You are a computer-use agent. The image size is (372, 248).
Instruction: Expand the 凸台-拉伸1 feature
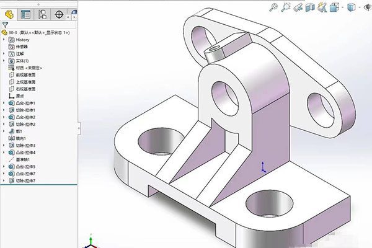(4, 103)
